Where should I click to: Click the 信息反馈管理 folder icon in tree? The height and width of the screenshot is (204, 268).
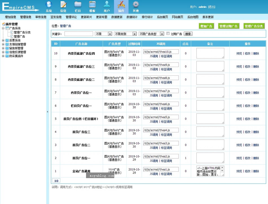click(x=7, y=52)
